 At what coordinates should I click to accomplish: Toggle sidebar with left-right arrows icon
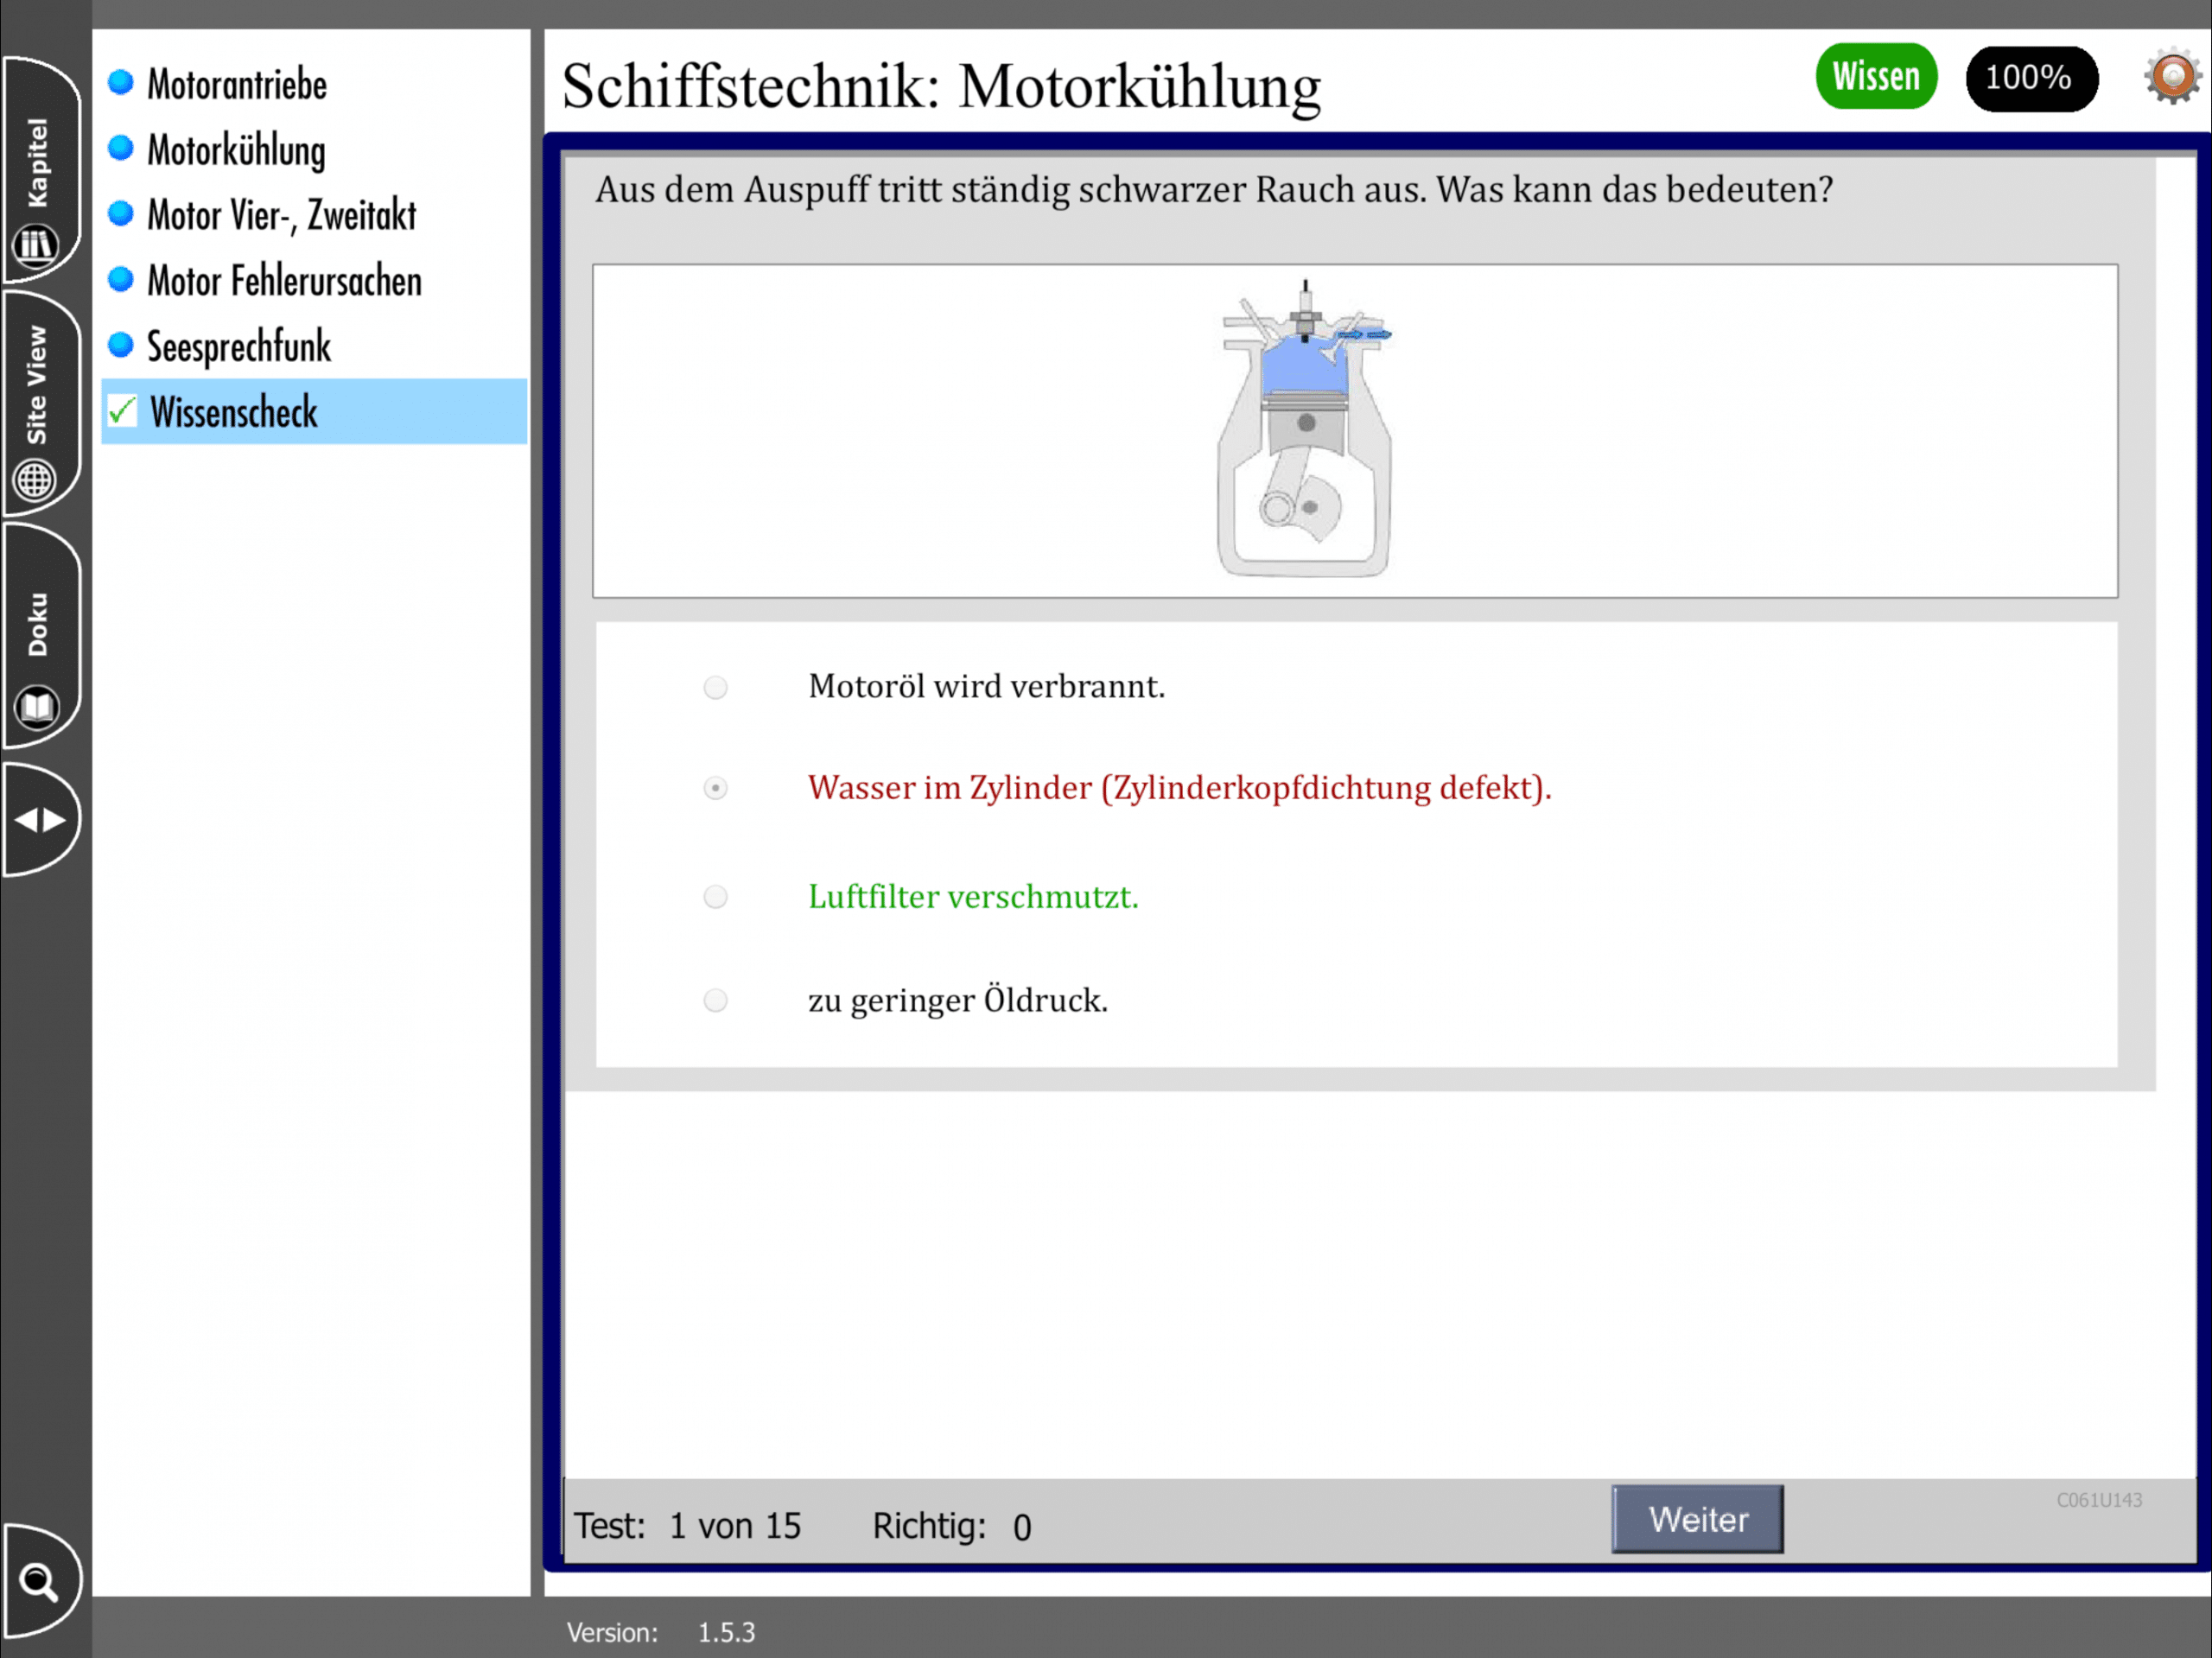tap(40, 820)
